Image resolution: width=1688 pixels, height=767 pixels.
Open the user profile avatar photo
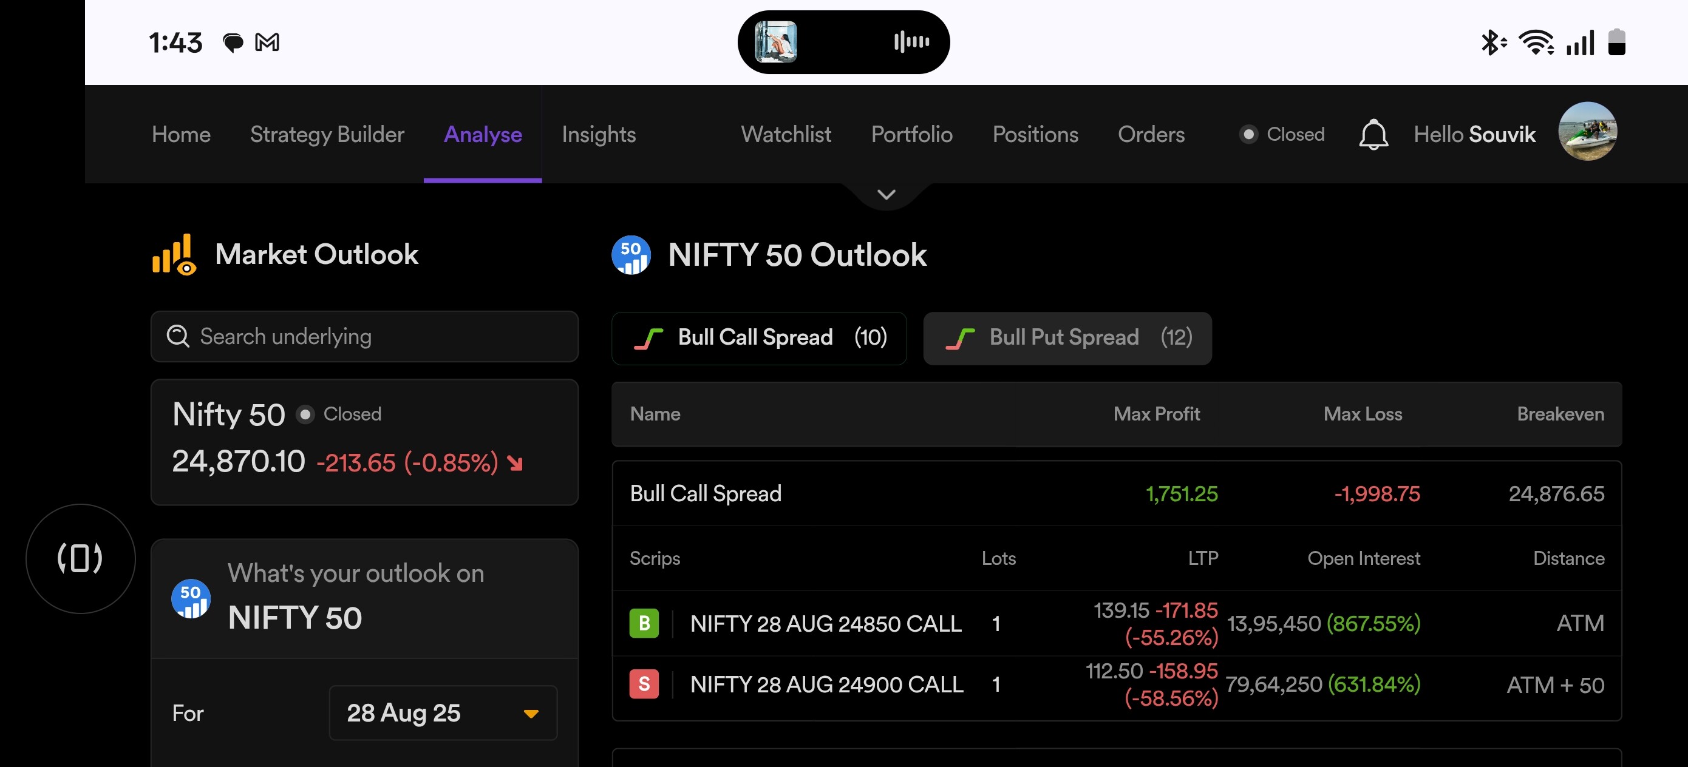(x=1587, y=132)
